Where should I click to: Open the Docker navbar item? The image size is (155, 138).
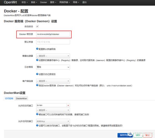pyautogui.click(x=44, y=2)
